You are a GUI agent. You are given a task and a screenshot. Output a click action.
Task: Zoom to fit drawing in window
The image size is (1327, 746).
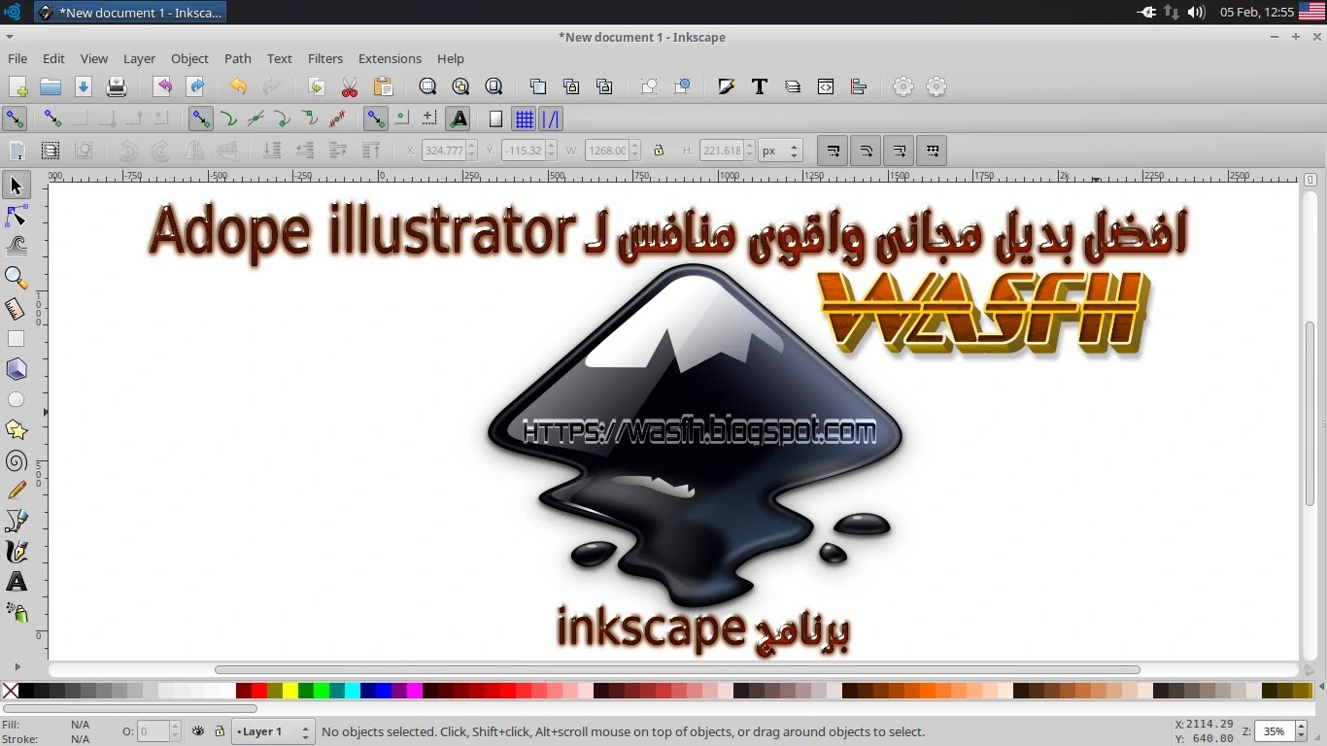460,86
